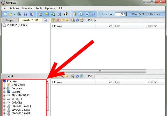Open the Tools menu

pos(39,8)
